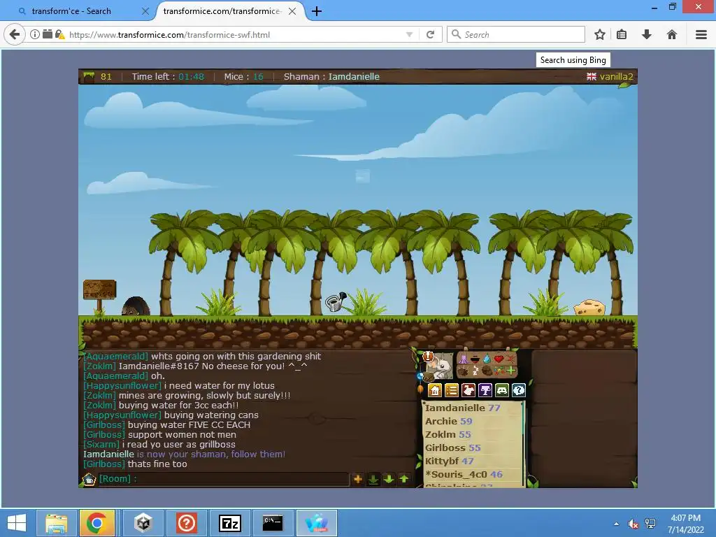Open the home menu icon in game
Image resolution: width=716 pixels, height=537 pixels.
(435, 390)
